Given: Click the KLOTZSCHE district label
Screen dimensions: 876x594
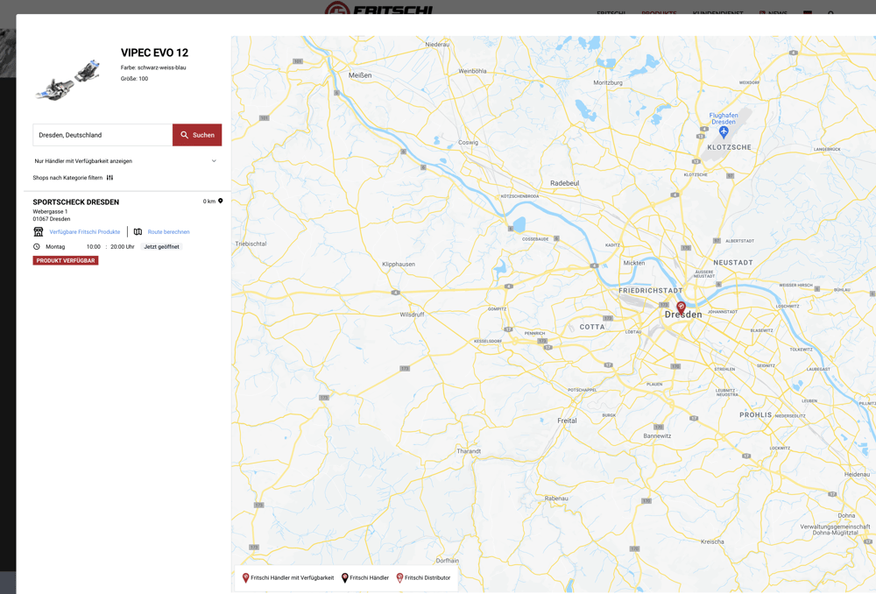Looking at the screenshot, I should (x=730, y=147).
